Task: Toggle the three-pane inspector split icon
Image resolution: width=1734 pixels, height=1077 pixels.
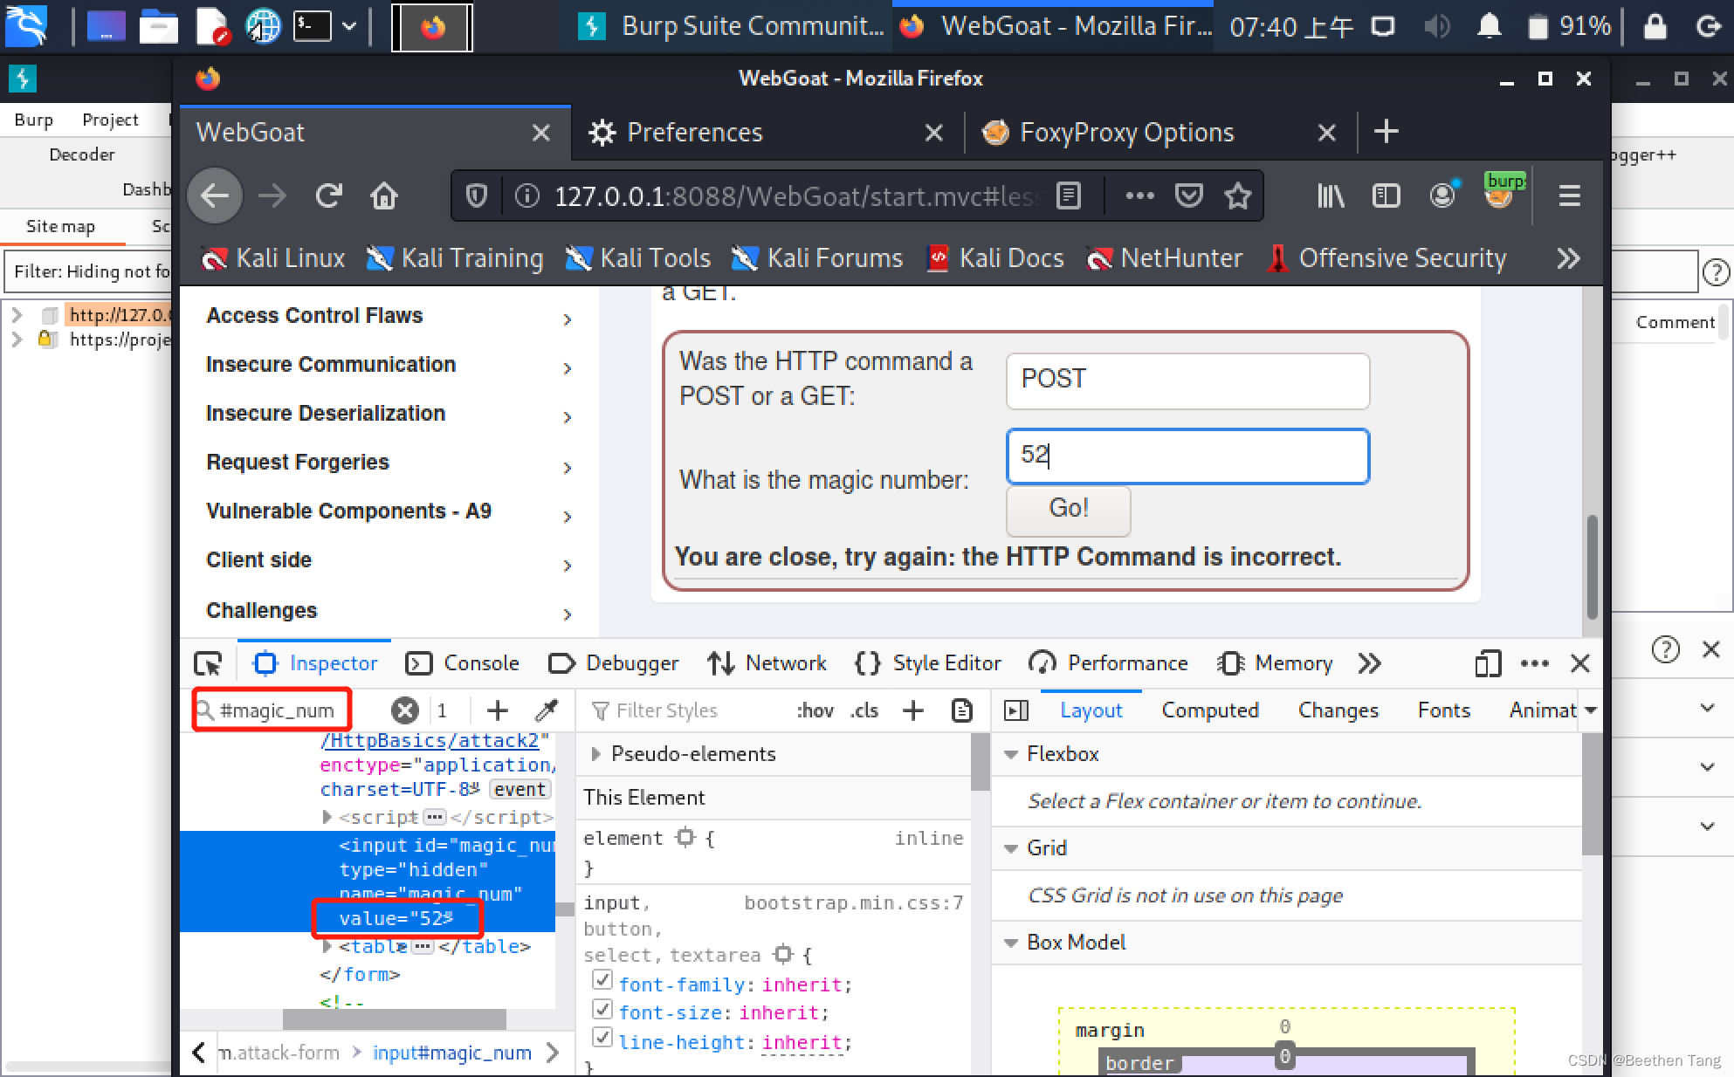Action: [x=1016, y=710]
